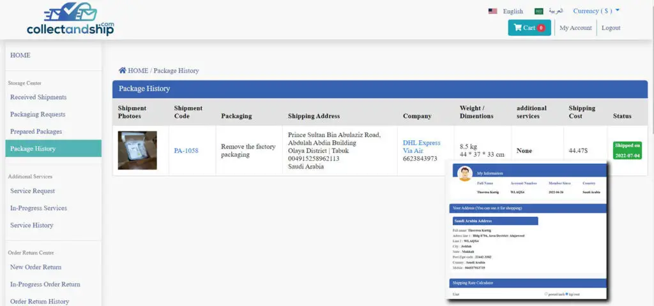Image resolution: width=654 pixels, height=306 pixels.
Task: Open Received Shipments in the sidebar
Action: 38,98
